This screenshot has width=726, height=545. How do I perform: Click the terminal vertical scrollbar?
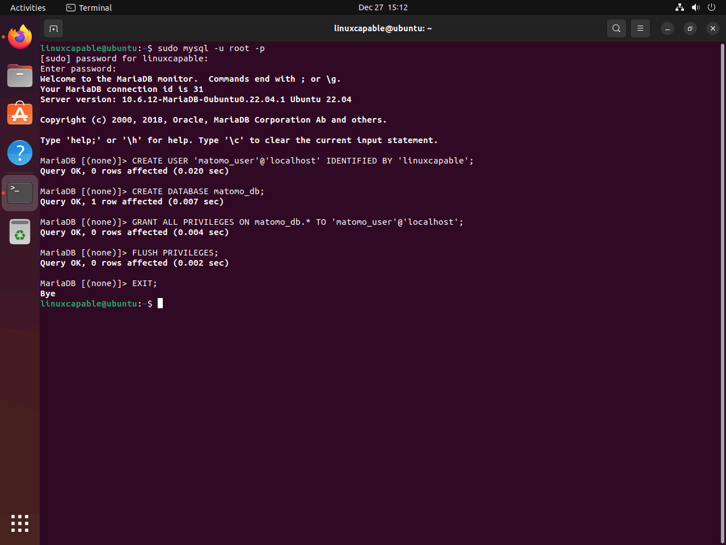pos(722,292)
